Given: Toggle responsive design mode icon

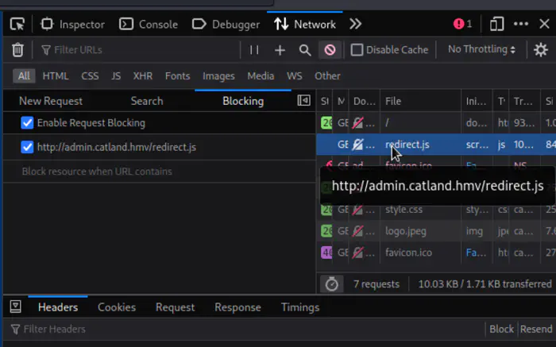Looking at the screenshot, I should click(497, 24).
